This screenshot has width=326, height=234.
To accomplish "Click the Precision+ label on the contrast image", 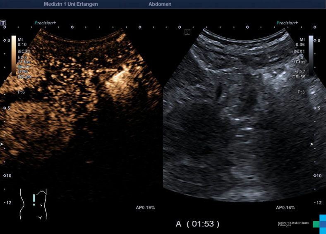I will (x=45, y=23).
